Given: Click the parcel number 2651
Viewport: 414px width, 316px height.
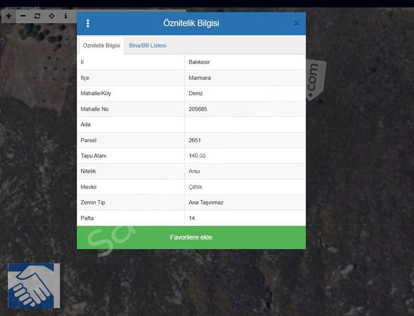Looking at the screenshot, I should click(x=195, y=140).
